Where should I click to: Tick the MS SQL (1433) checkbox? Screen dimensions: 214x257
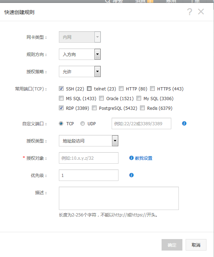point(61,98)
